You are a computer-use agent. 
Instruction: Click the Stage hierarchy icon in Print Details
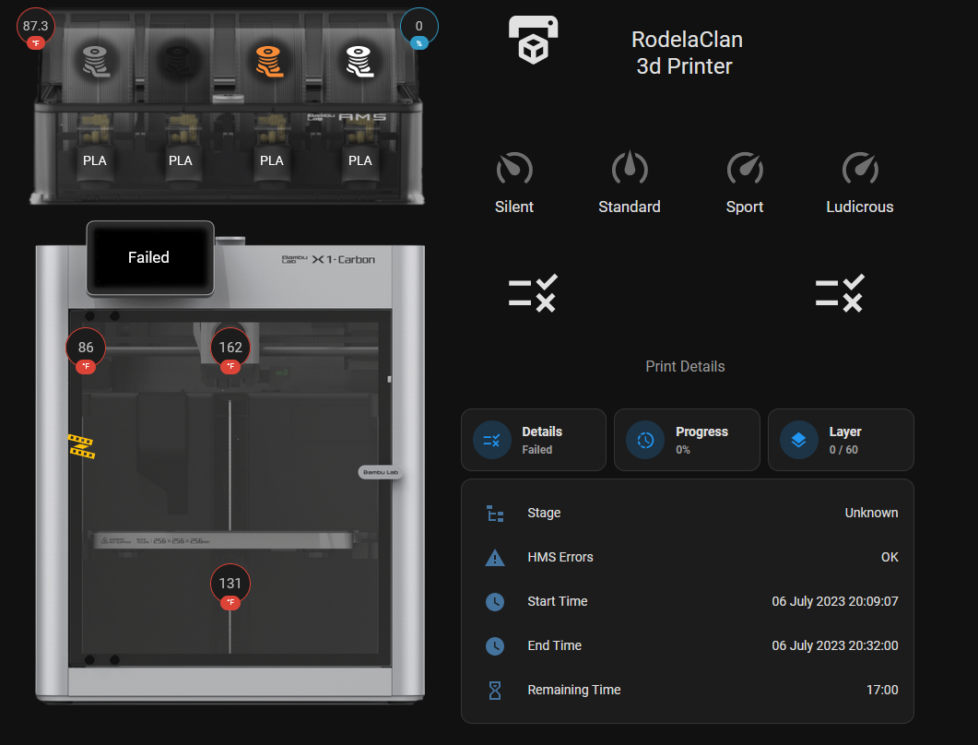[494, 513]
